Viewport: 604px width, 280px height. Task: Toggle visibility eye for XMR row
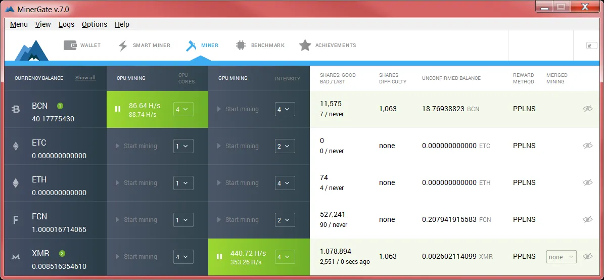[587, 256]
